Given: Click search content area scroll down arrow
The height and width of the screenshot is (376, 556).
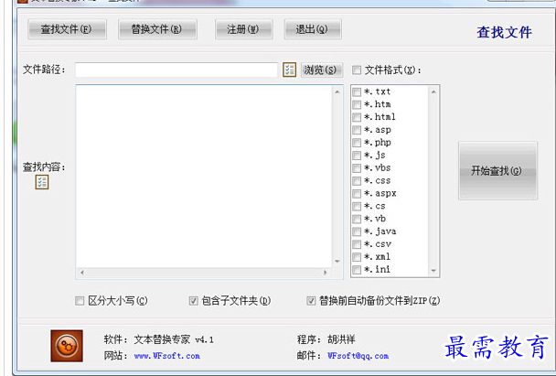Looking at the screenshot, I should point(337,262).
